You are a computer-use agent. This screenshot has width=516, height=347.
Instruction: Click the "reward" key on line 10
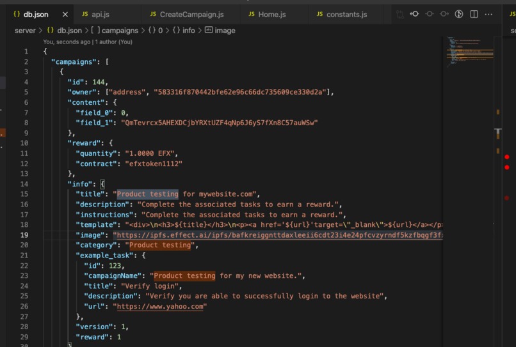pos(84,143)
